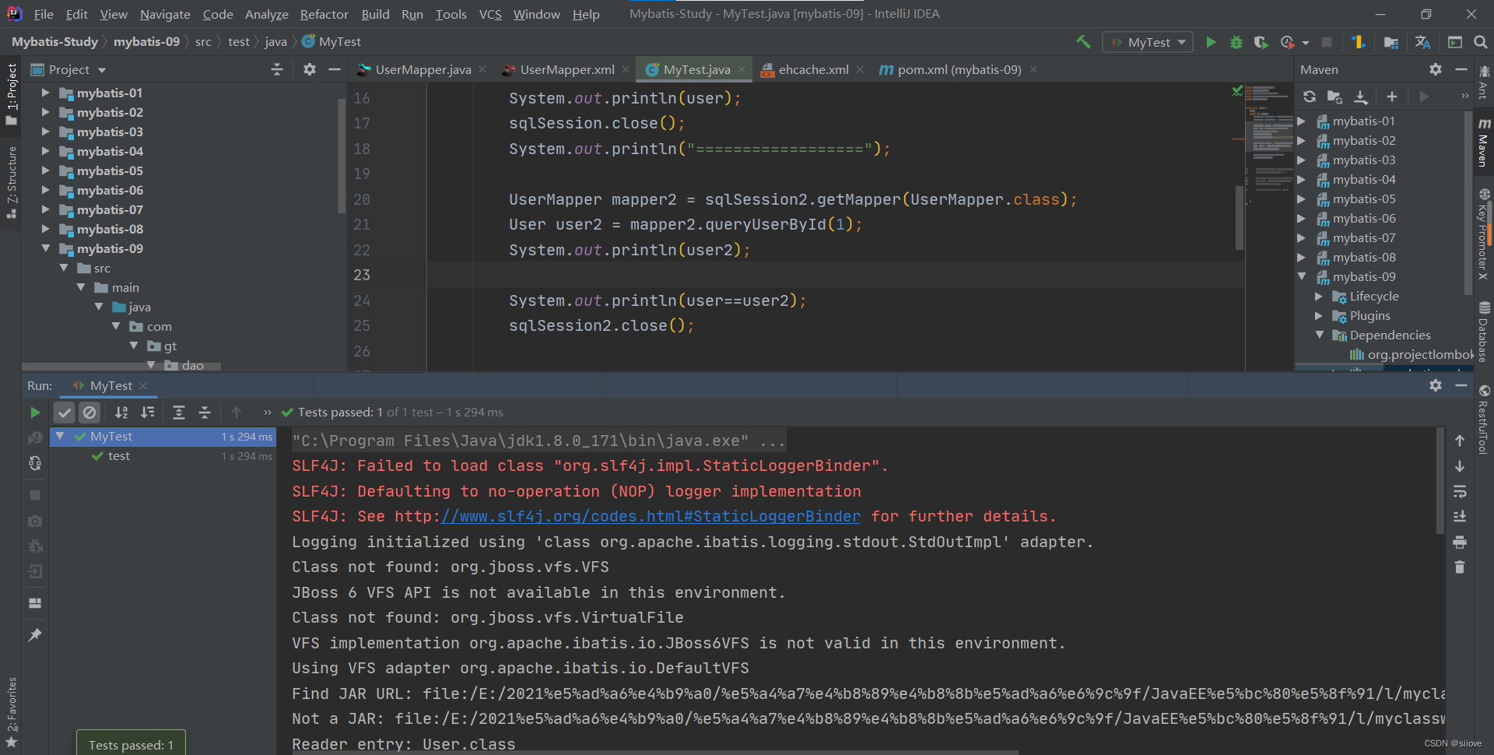
Task: Run with coverage icon in toolbar
Action: click(1261, 42)
